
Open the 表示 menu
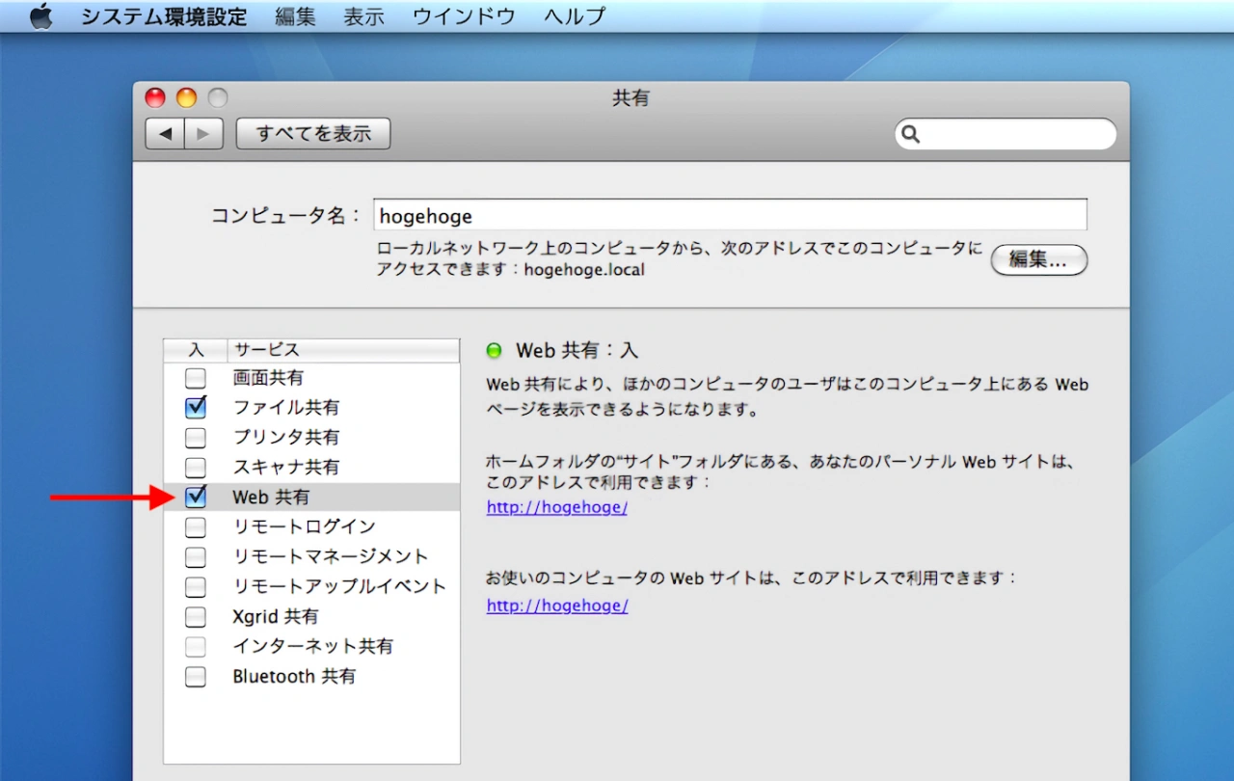[x=363, y=15]
